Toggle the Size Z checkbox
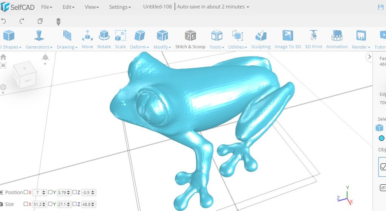Image resolution: width=386 pixels, height=211 pixels. pyautogui.click(x=75, y=204)
